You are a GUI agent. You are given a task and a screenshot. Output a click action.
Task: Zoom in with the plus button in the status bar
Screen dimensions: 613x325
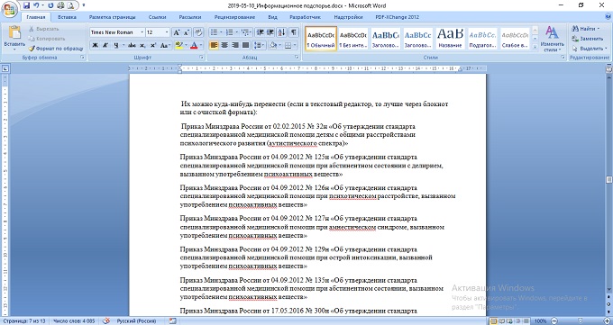pyautogui.click(x=607, y=320)
